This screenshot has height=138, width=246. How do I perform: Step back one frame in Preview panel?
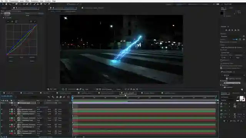point(229,30)
